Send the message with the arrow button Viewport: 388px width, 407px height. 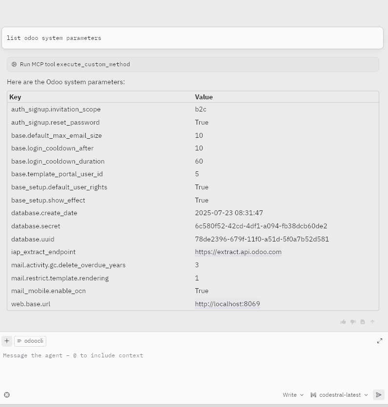click(378, 395)
